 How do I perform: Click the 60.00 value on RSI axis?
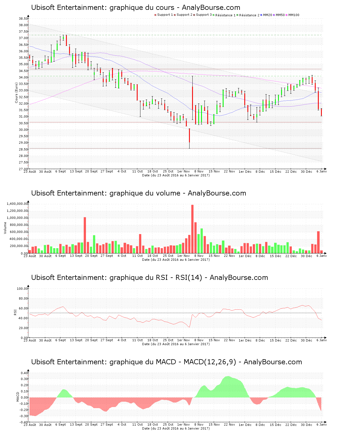[23, 308]
